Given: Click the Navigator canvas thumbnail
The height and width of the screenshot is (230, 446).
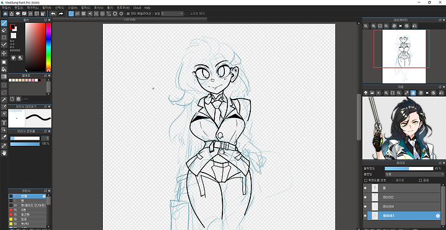Looking at the screenshot, I should click(404, 56).
